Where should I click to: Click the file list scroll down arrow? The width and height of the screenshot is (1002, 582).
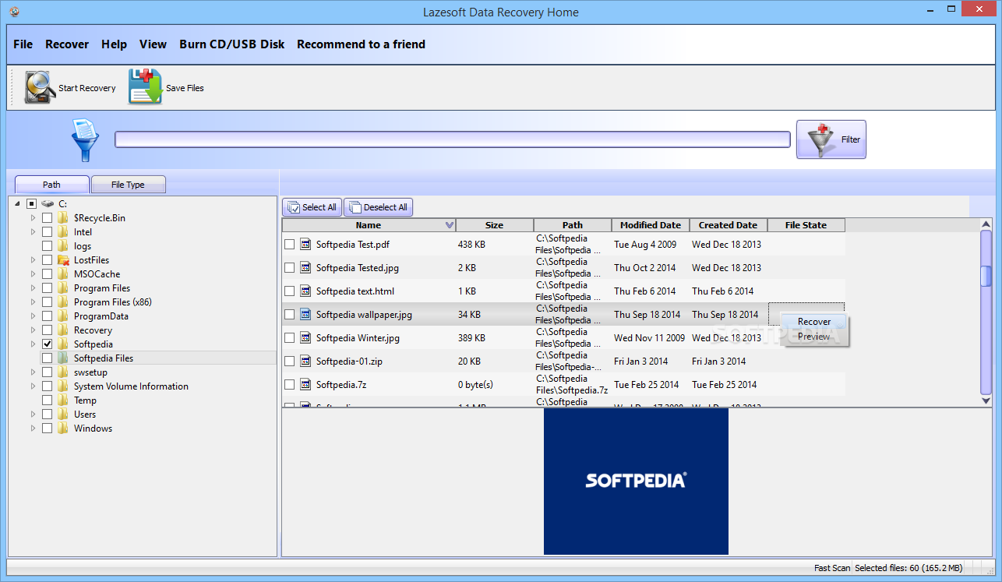(x=986, y=400)
